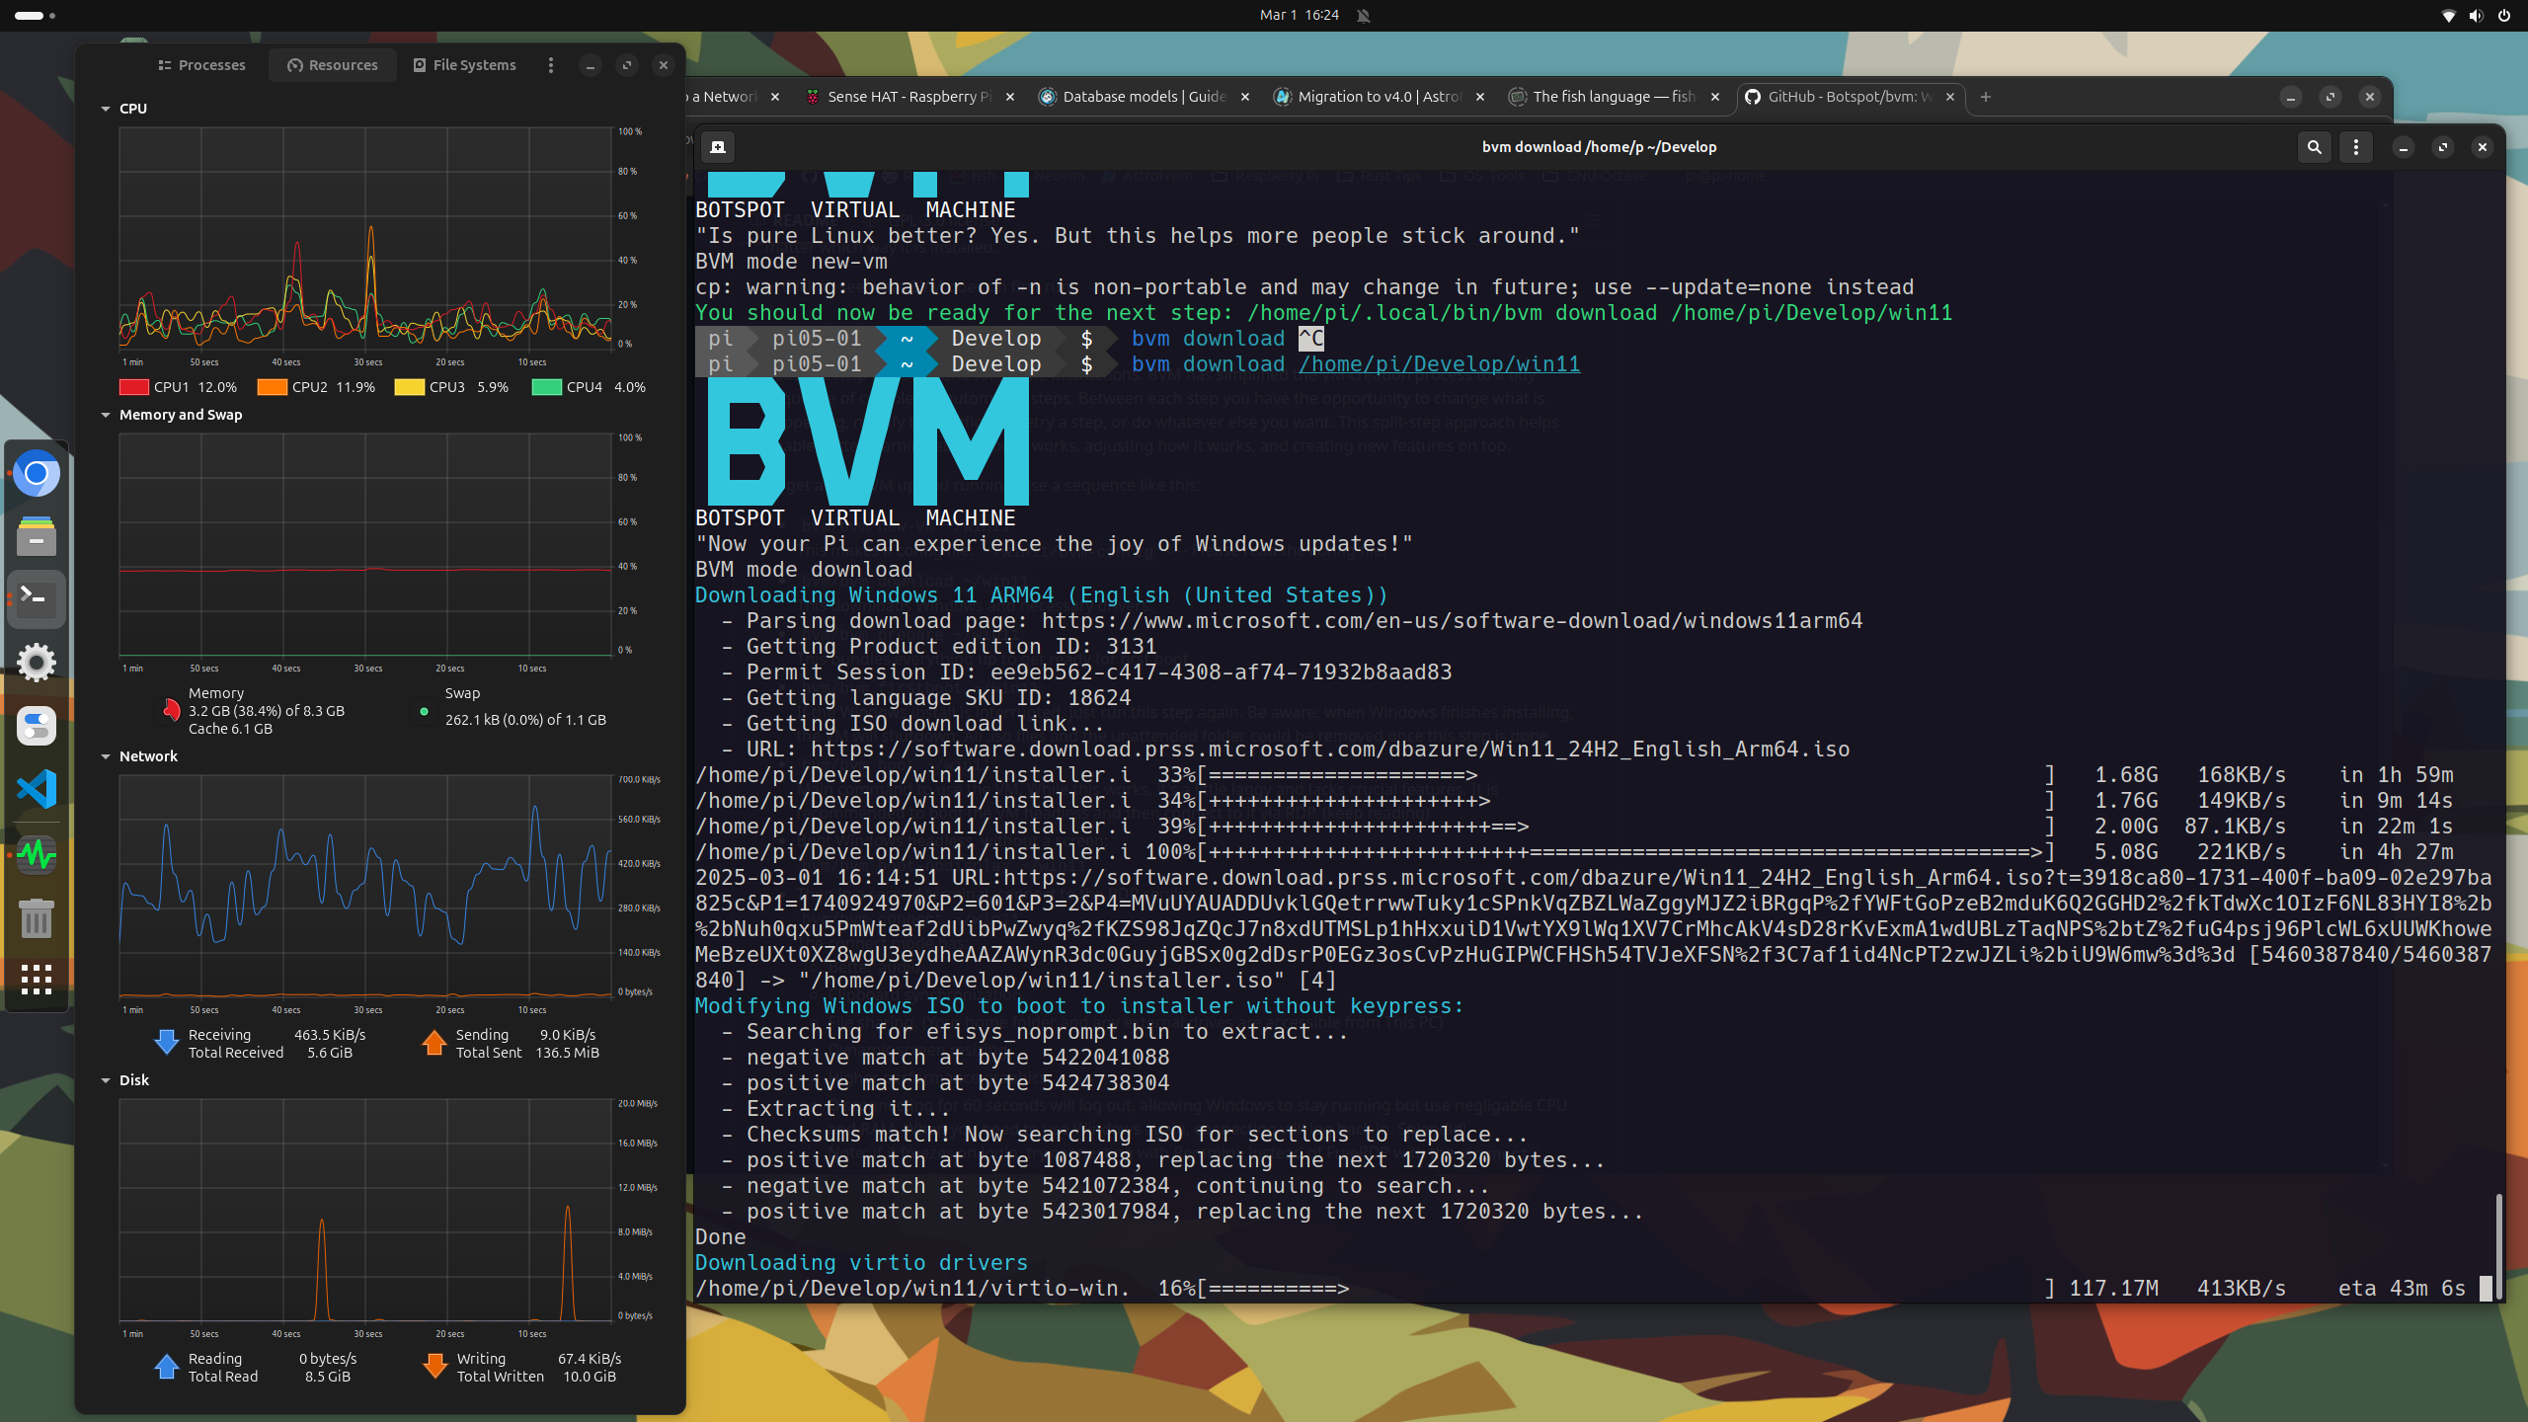The image size is (2528, 1422).
Task: Collapse the CPU section
Action: pos(106,109)
